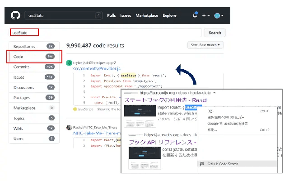This screenshot has height=181, width=289.
Task: Click thumbnail of the second React search result
Action: point(144,158)
